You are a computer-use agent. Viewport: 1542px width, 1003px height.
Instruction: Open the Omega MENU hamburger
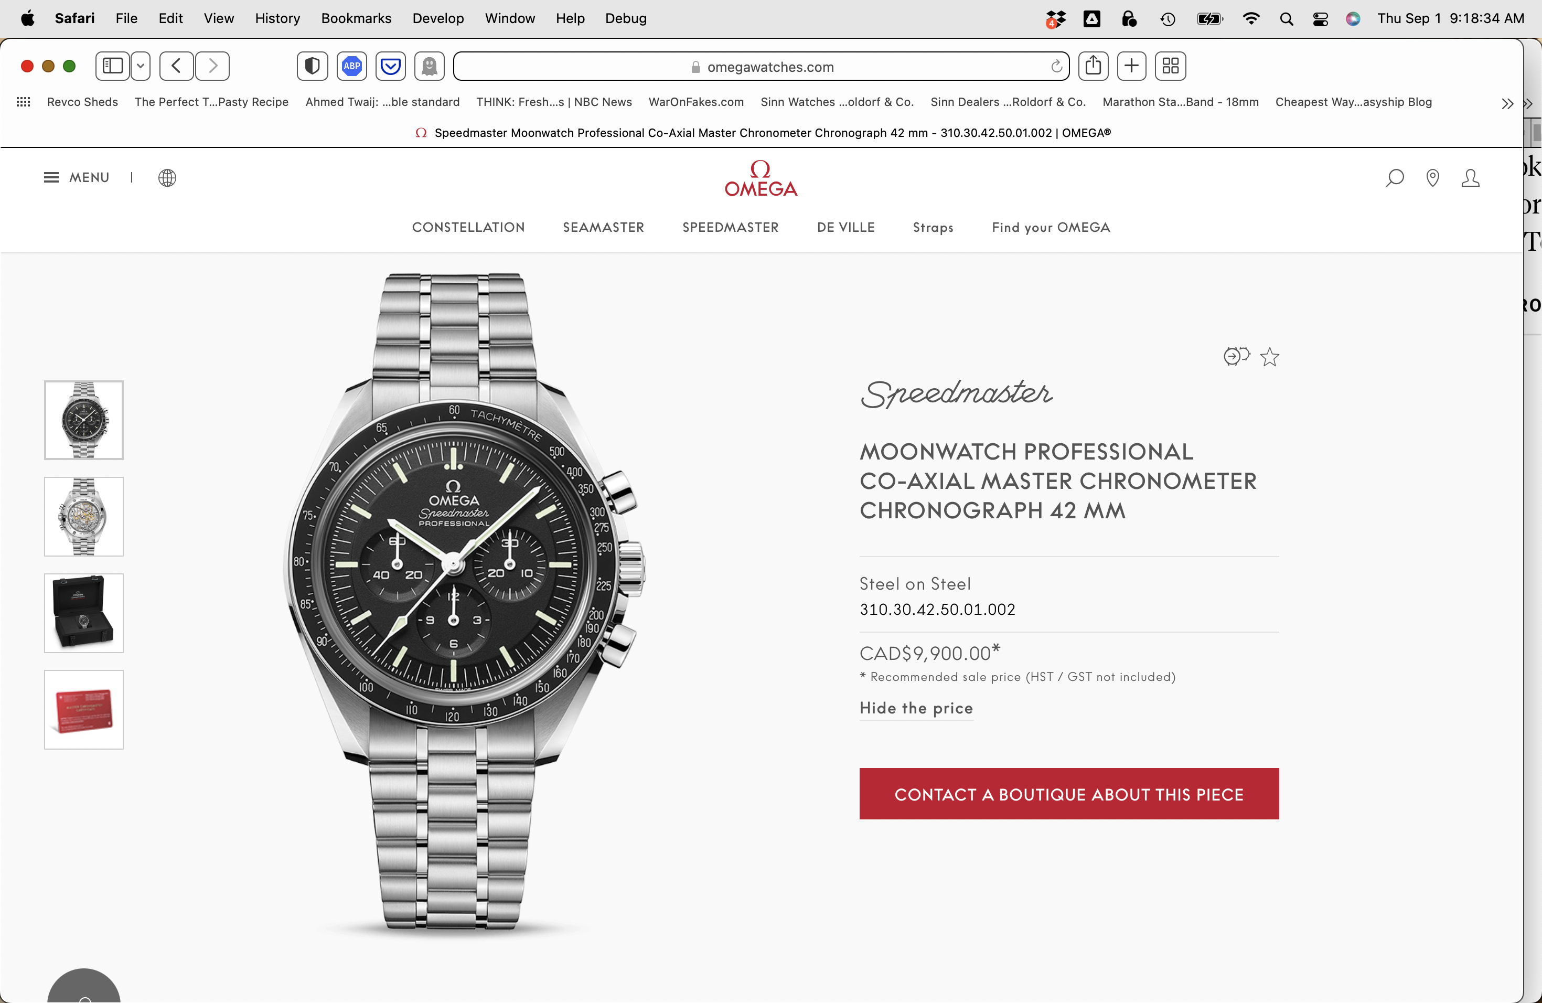[77, 177]
